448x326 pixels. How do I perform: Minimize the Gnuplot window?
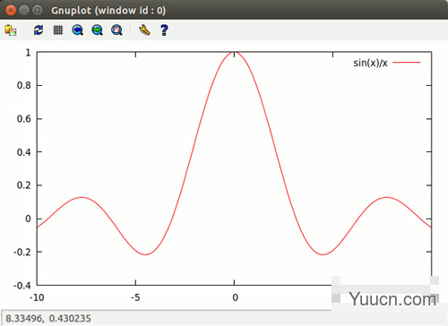tap(24, 10)
